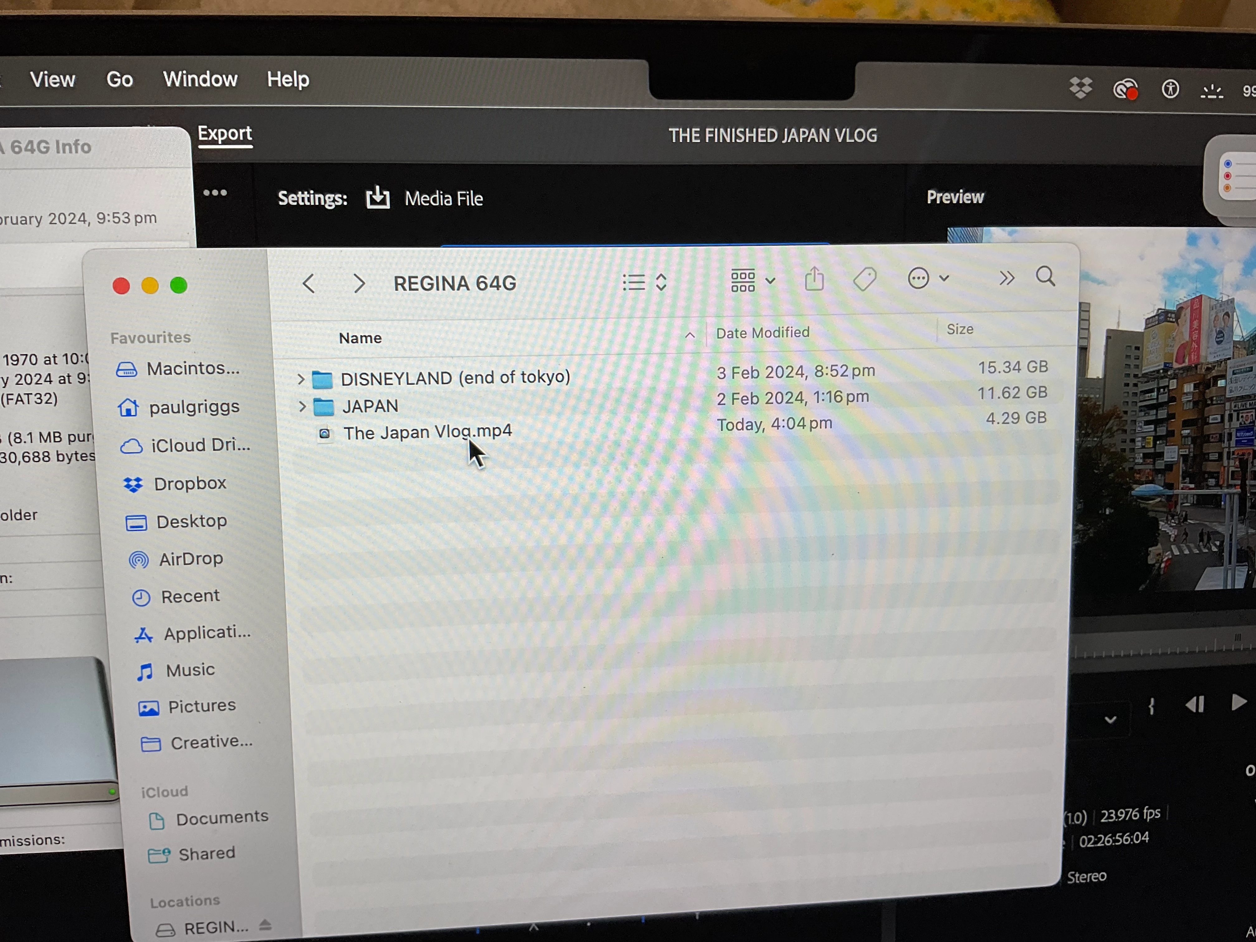
Task: Click the step back frame button
Action: click(x=1195, y=705)
